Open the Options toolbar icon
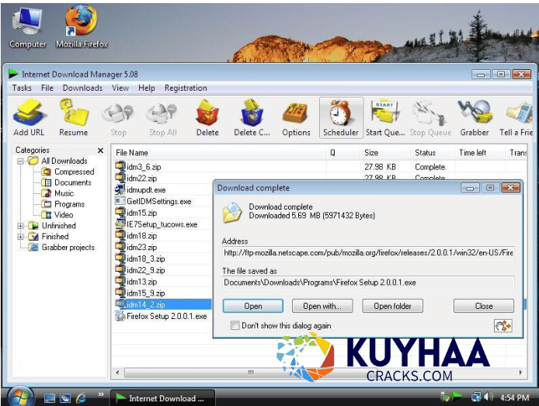Screen dimensions: 539x406 pyautogui.click(x=296, y=118)
